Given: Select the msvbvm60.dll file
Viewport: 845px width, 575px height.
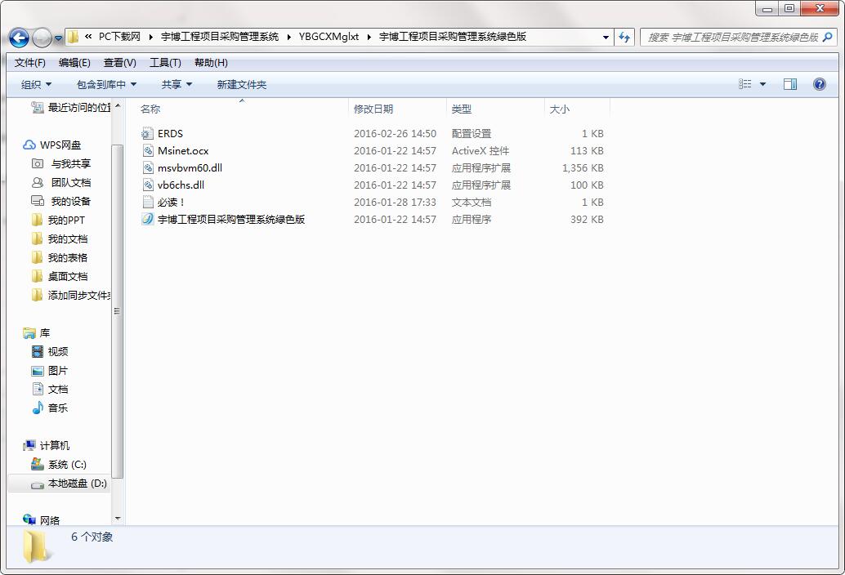Looking at the screenshot, I should (190, 167).
